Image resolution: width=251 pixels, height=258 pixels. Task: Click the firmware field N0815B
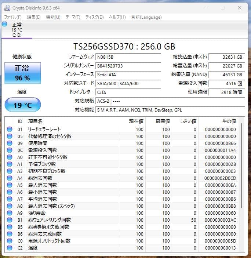[128, 57]
